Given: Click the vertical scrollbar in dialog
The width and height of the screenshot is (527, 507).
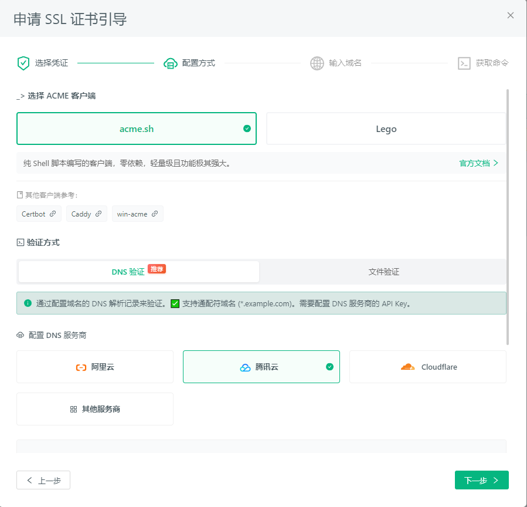Looking at the screenshot, I should tap(508, 217).
